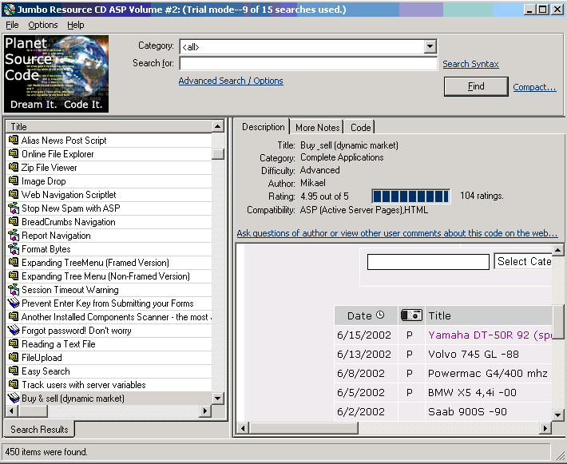Click results list scroll down arrow
Screen dimensions: 567x464
pos(218,399)
